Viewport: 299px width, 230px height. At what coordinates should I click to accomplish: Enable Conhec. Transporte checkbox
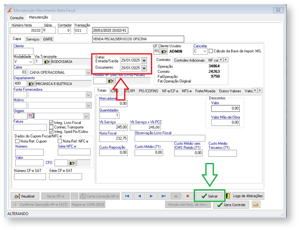click(x=51, y=127)
